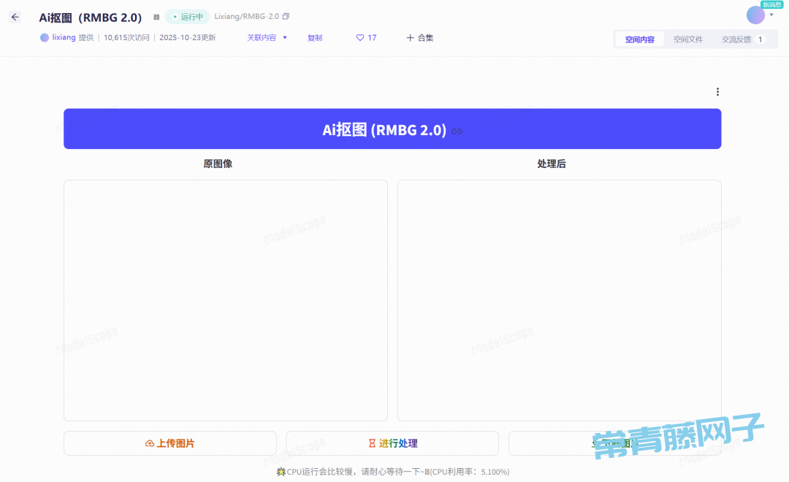Click the heart like icon

click(360, 38)
